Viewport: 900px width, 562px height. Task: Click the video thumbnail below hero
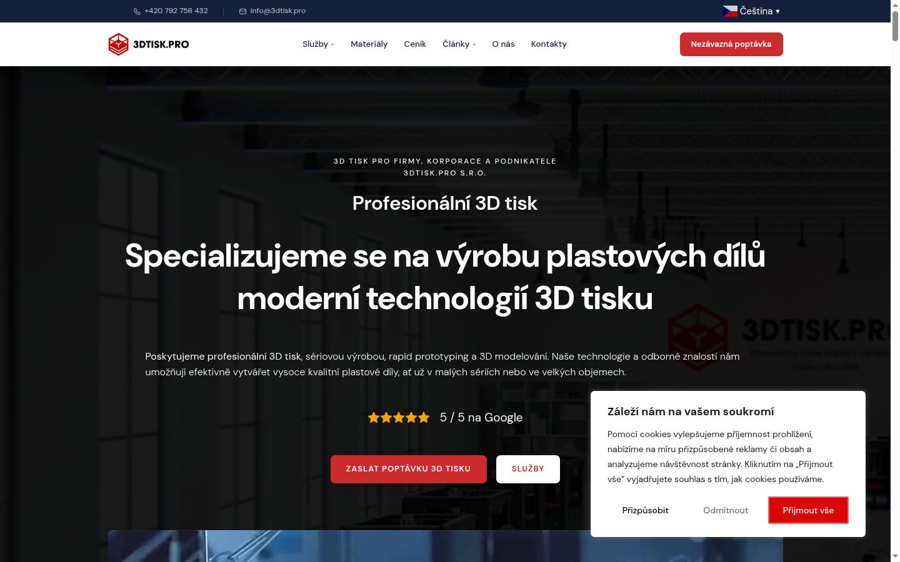(x=446, y=546)
